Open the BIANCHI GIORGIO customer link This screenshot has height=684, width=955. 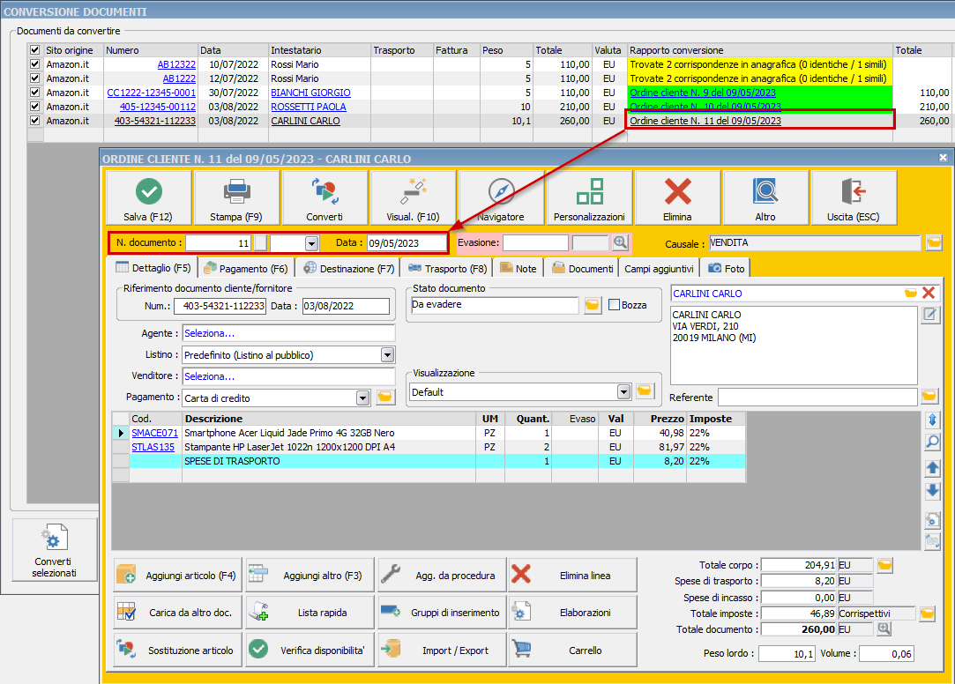(310, 93)
